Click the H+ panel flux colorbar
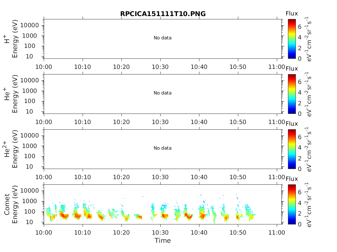 coord(292,39)
